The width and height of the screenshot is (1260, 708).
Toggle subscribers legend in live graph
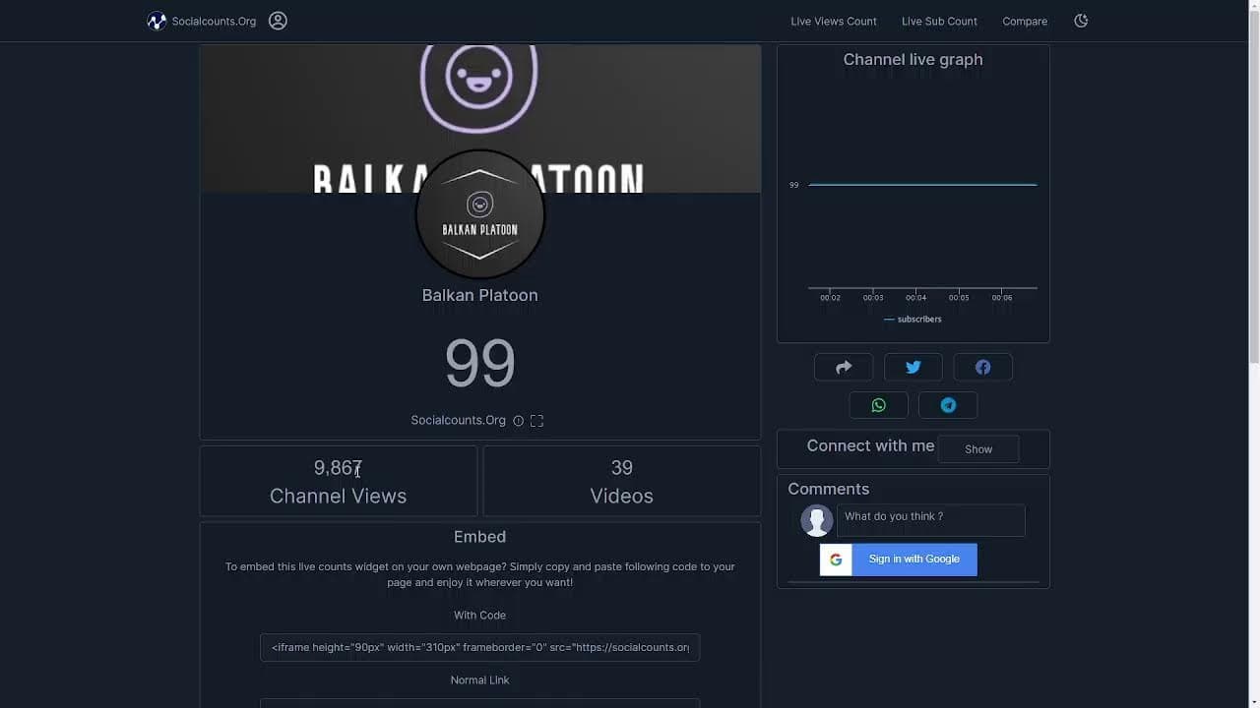(913, 320)
